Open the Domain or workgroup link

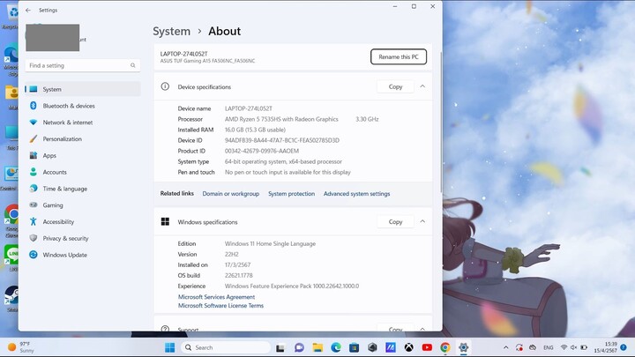231,194
